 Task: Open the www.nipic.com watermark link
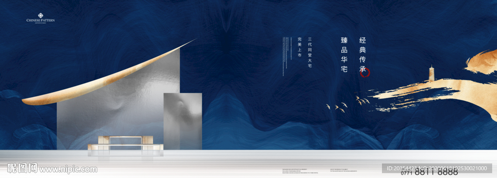[68, 169]
